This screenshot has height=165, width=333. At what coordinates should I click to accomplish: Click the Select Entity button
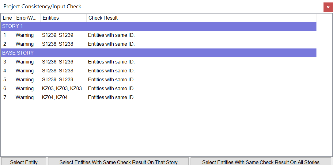tap(24, 162)
